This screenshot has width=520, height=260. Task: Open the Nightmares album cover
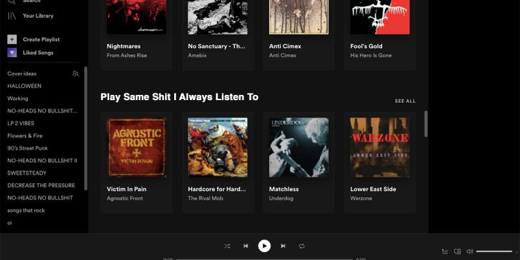[136, 17]
